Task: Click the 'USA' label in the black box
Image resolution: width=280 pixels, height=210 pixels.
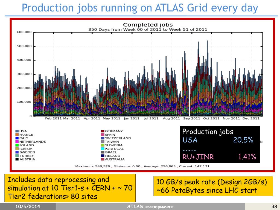Action: pyautogui.click(x=190, y=140)
